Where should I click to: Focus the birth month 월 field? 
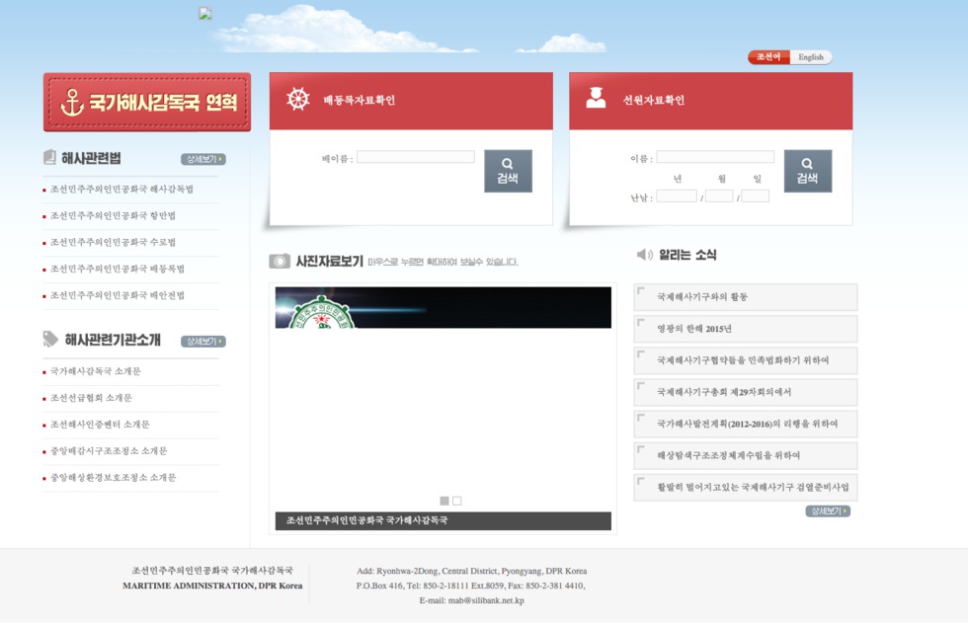coord(719,196)
